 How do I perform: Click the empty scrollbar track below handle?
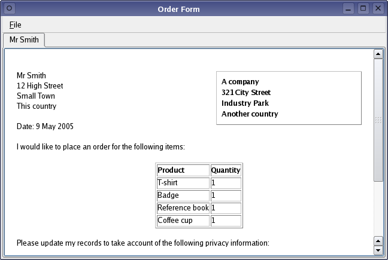pos(378,209)
